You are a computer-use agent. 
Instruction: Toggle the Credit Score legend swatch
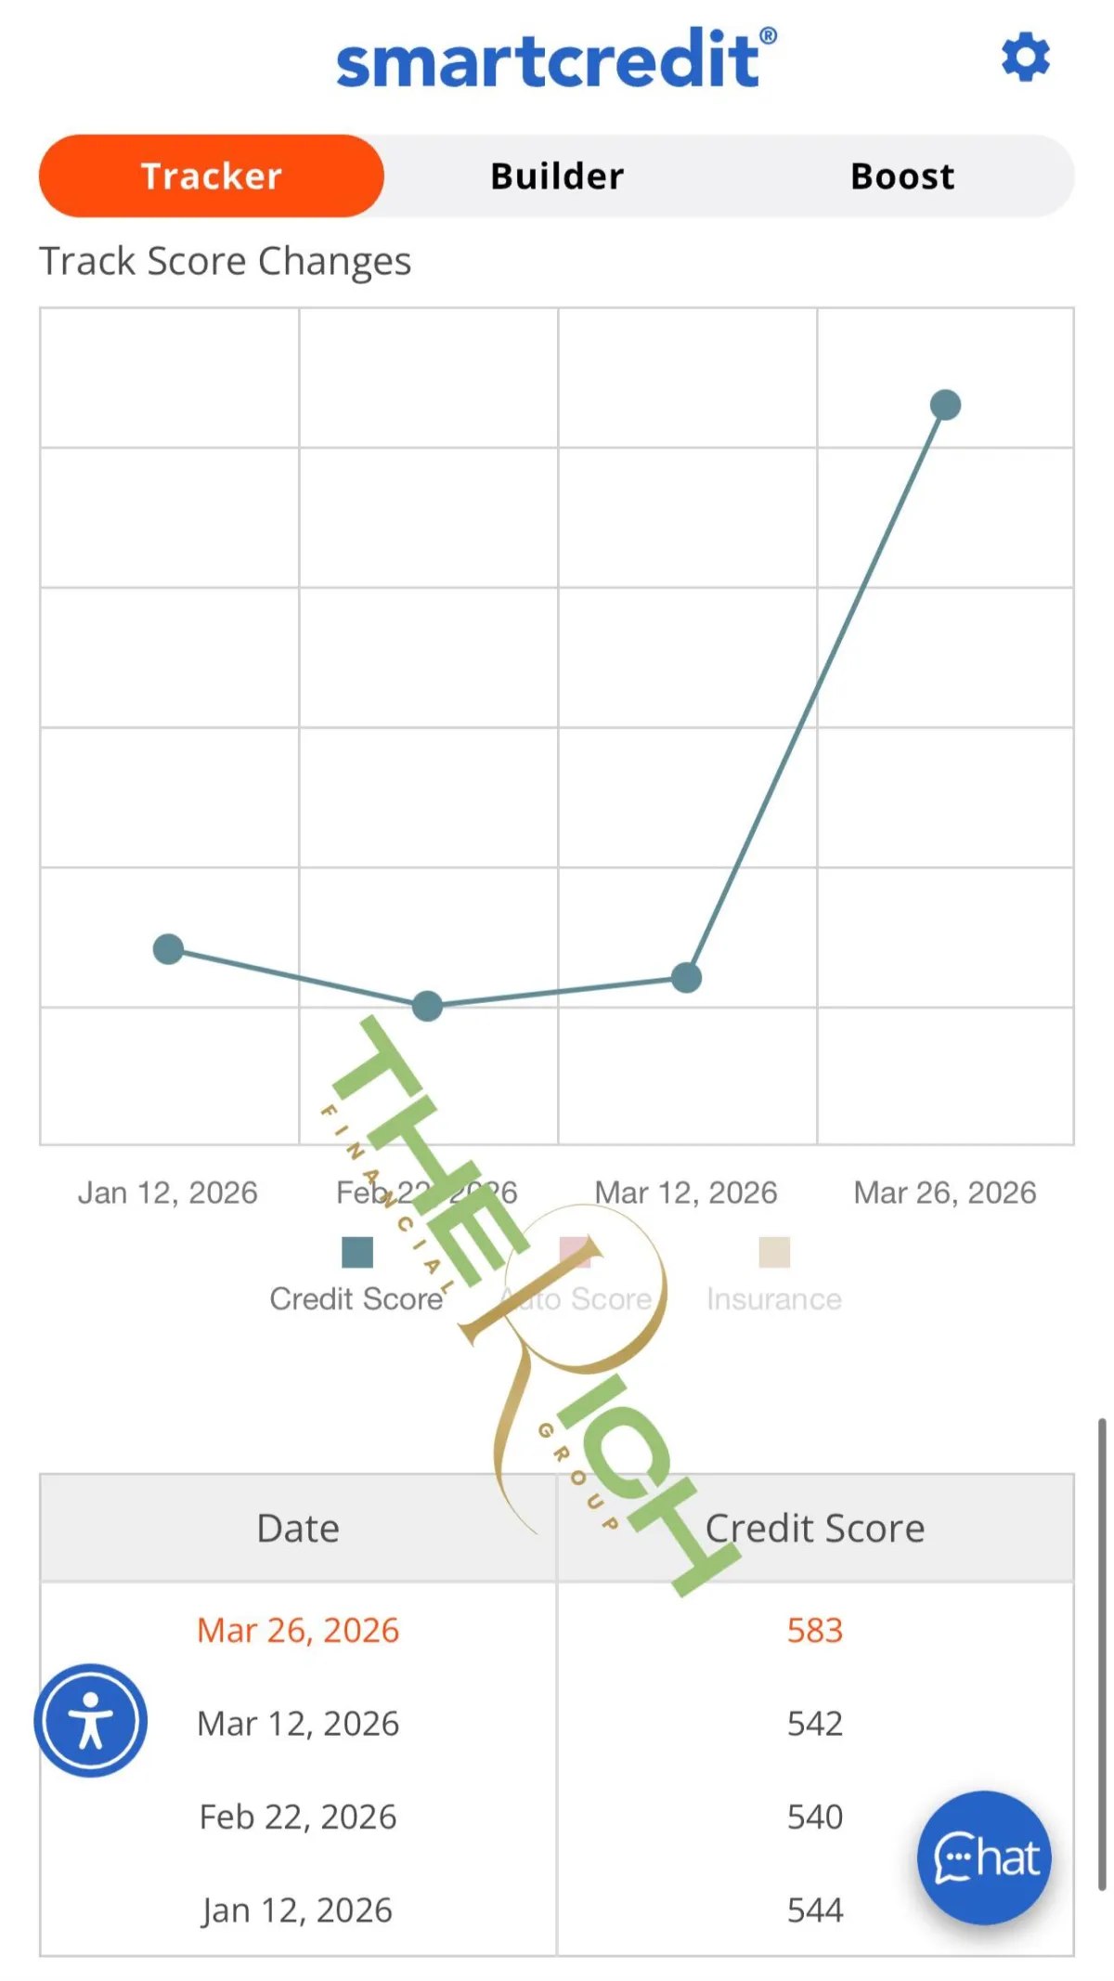[357, 1252]
